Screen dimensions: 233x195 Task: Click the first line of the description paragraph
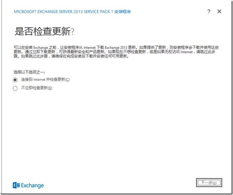[116, 47]
